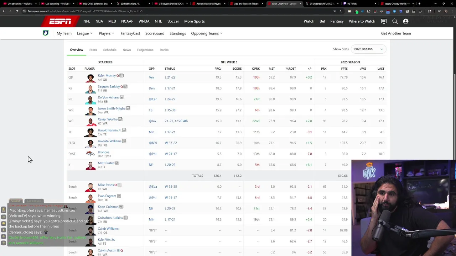The height and width of the screenshot is (256, 456).
Task: Open the ESPN scores ticker icon beside search
Action: click(x=384, y=21)
